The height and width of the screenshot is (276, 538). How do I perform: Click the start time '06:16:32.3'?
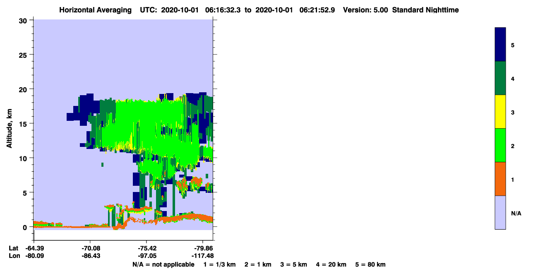[x=223, y=10]
